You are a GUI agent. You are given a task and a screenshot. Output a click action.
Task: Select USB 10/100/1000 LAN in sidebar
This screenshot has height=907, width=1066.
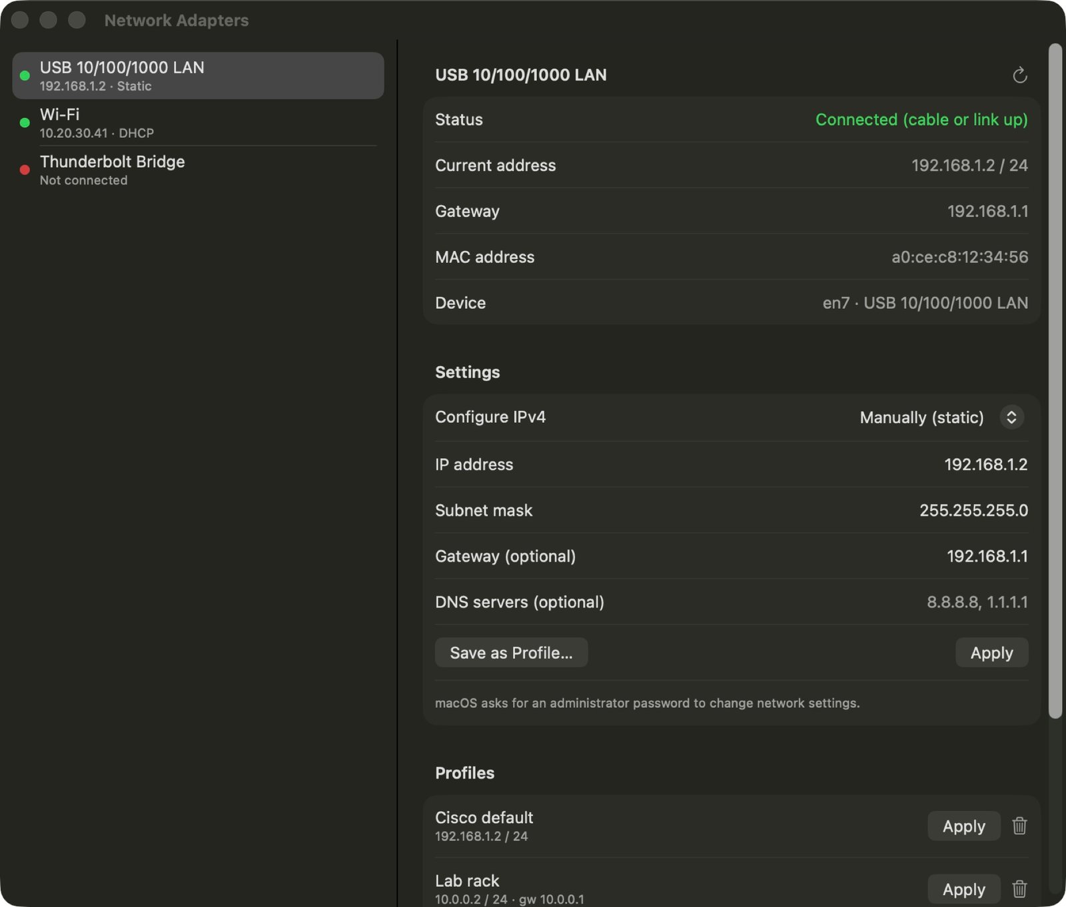(x=198, y=75)
